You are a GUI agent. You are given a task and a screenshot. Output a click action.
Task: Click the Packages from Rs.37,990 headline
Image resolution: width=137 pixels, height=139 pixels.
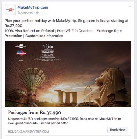(34, 113)
